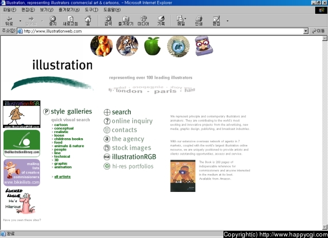Open the Tools (도구) menu
The image size is (328, 238).
click(x=91, y=10)
